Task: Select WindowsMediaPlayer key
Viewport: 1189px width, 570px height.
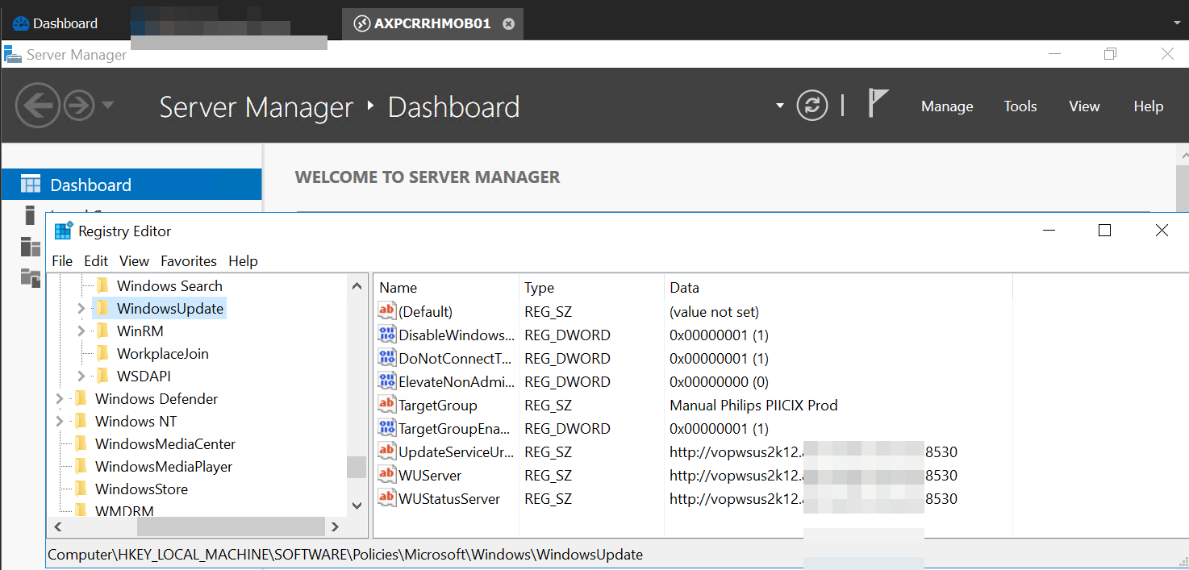Action: click(x=164, y=466)
